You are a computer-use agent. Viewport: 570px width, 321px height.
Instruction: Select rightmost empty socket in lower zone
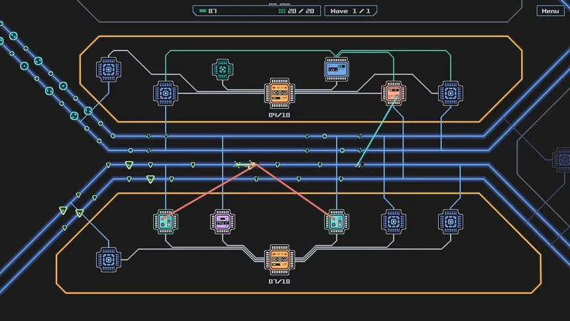(x=451, y=222)
